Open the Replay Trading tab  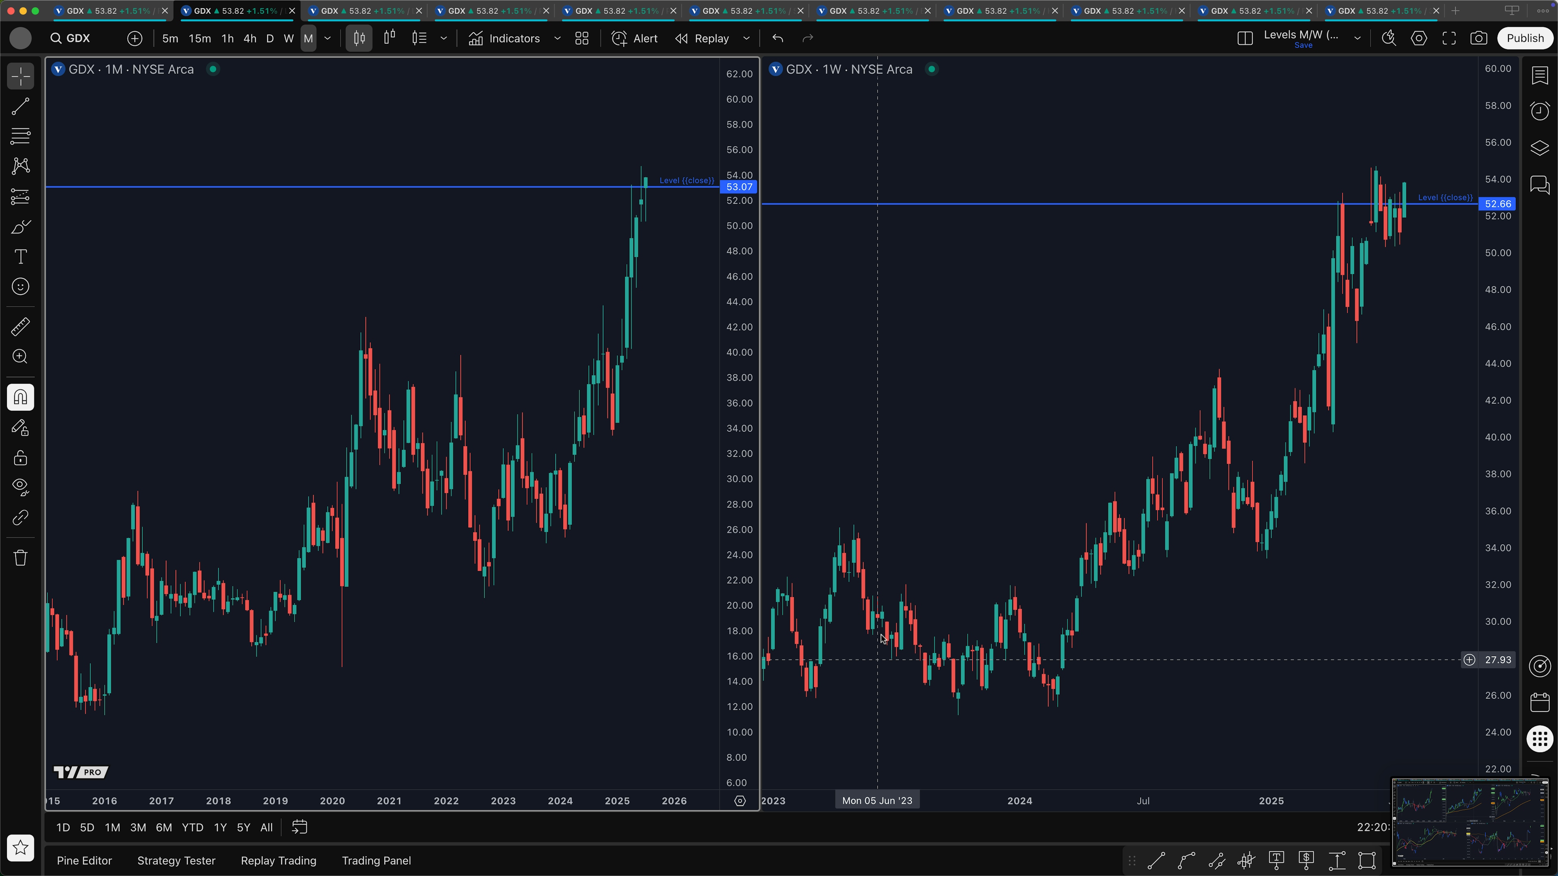[x=278, y=861]
